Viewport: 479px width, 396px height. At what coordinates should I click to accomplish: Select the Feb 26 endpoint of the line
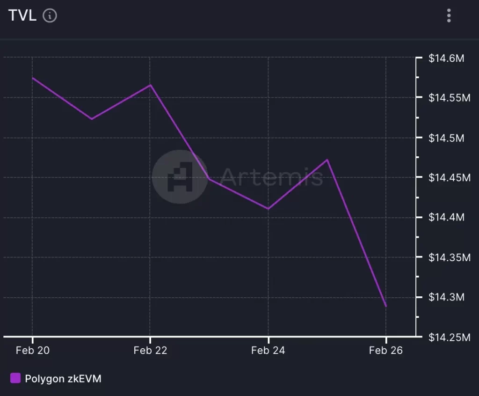[386, 307]
